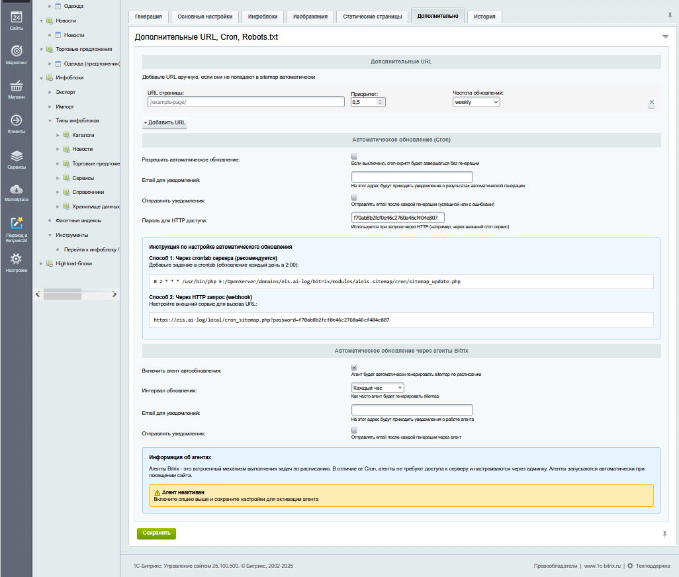Viewport: 679px width, 577px height.
Task: Uncheck Включить агент автообновления checkbox
Action: pos(354,367)
